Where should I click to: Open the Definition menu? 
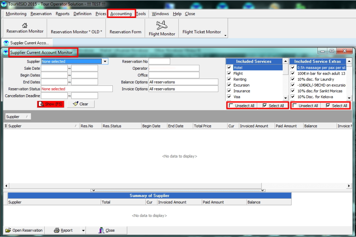click(82, 14)
